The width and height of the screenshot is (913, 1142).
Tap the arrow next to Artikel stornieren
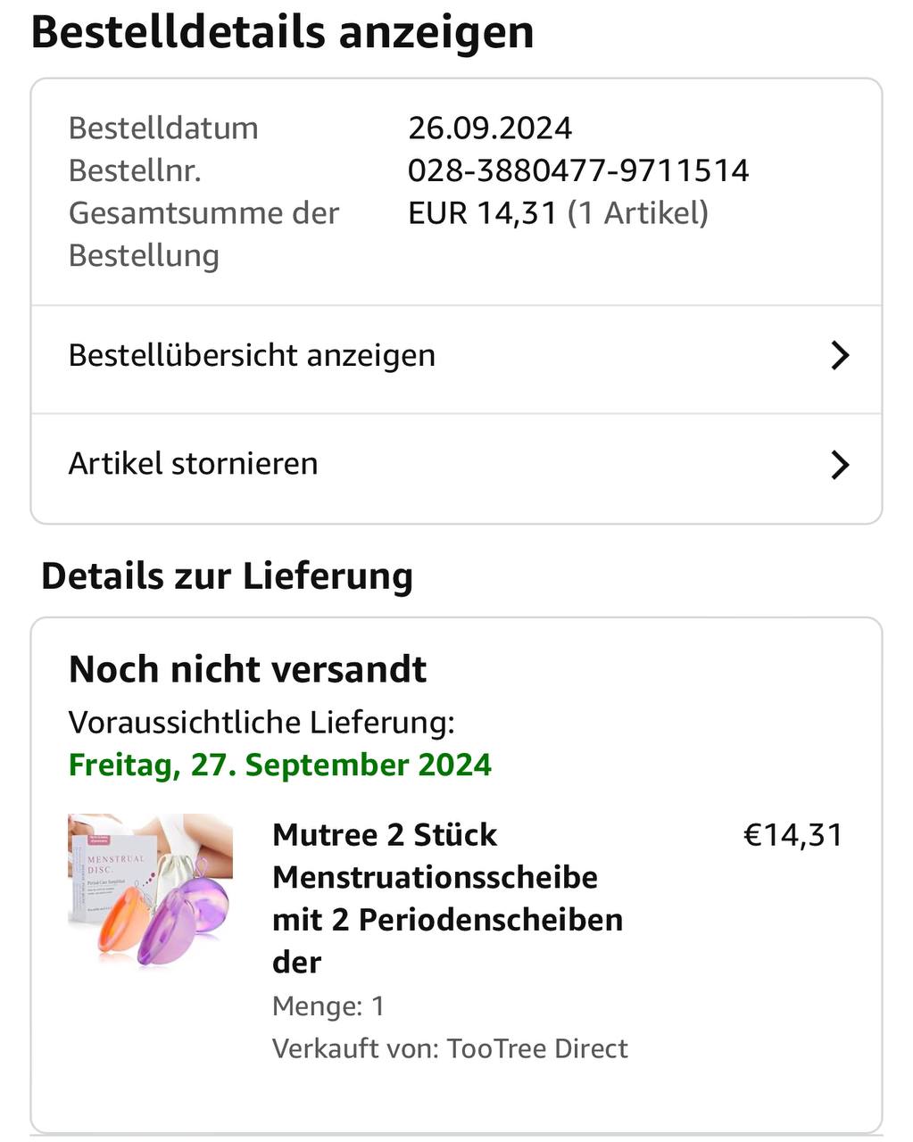(x=839, y=465)
